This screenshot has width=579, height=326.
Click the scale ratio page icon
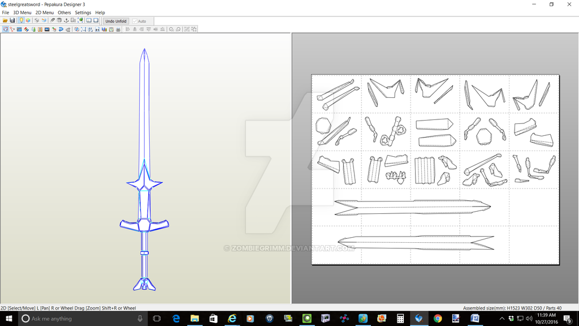coord(97,29)
